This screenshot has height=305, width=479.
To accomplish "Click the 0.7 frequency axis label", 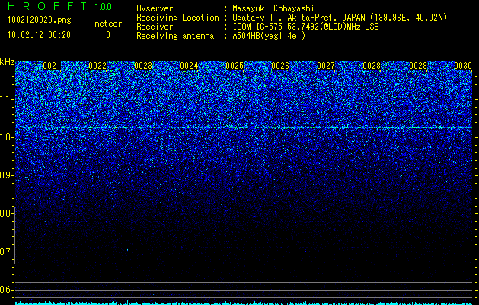I will tap(5, 252).
